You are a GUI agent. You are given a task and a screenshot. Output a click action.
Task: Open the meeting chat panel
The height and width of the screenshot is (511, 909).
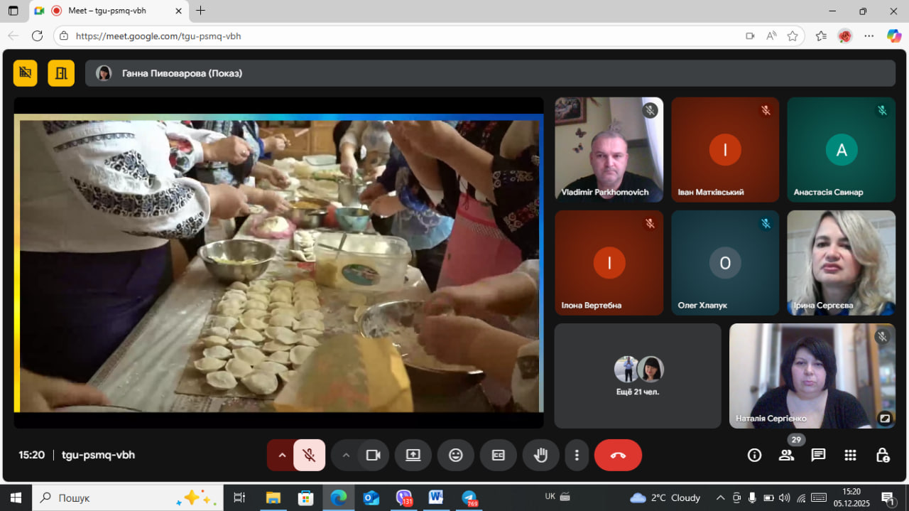(818, 456)
